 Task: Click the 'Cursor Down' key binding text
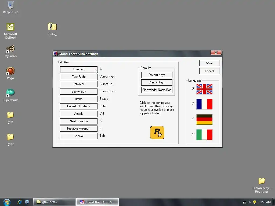[108, 91]
